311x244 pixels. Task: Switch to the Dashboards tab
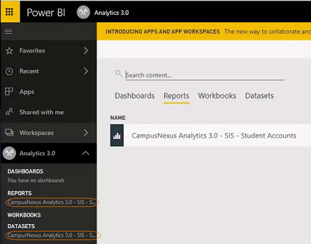pyautogui.click(x=135, y=96)
